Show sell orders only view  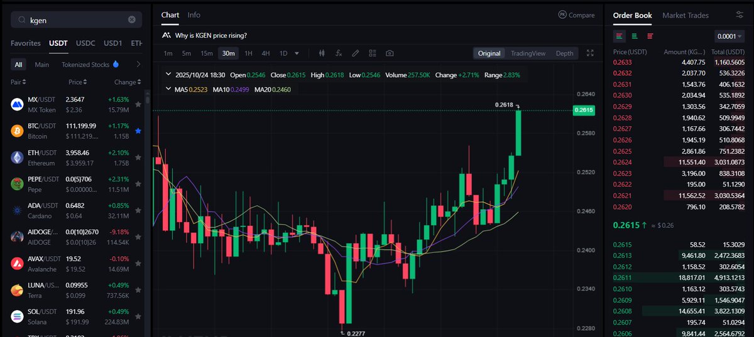point(650,36)
